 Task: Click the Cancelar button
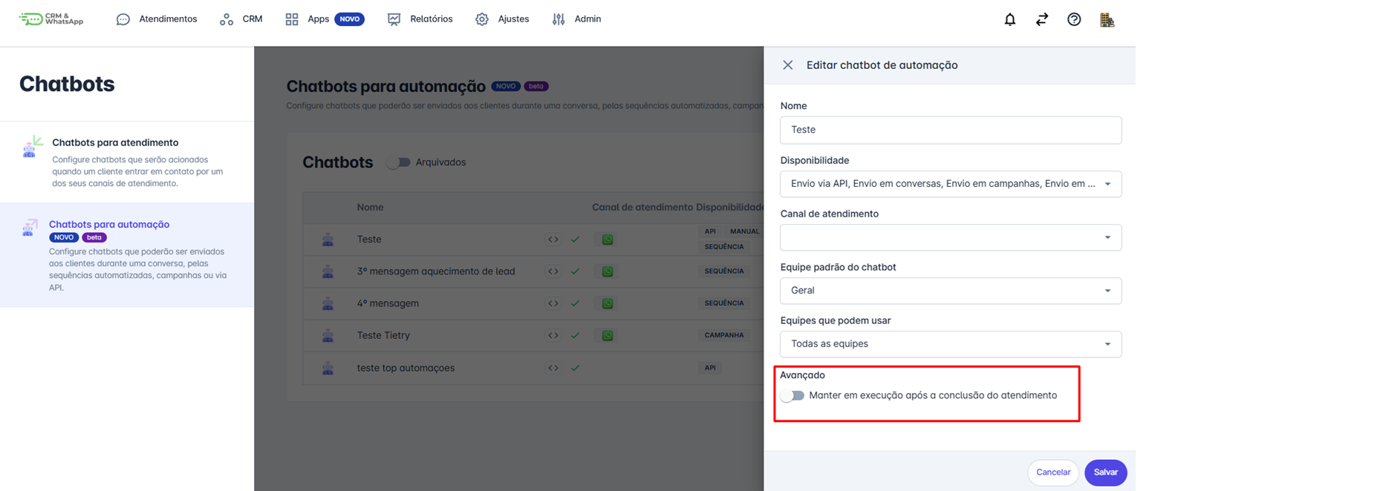pyautogui.click(x=1052, y=472)
